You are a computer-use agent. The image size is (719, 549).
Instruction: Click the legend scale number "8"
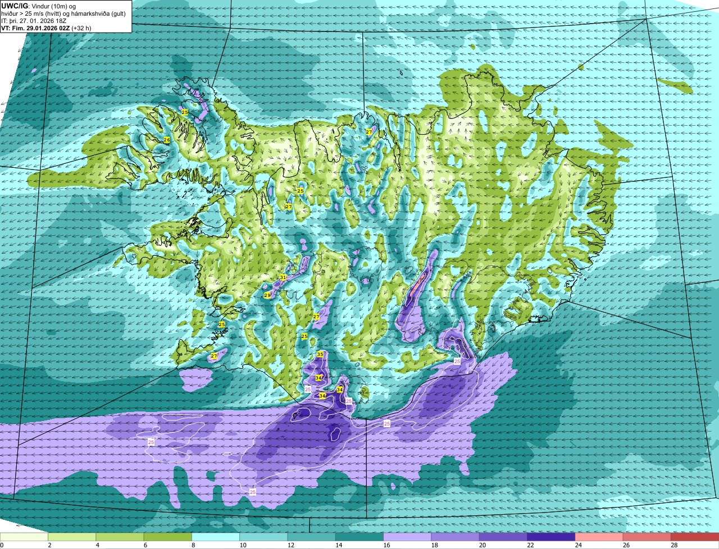pyautogui.click(x=192, y=545)
